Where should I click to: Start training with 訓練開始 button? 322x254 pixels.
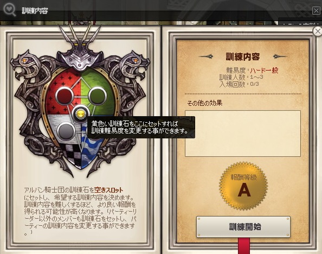click(x=243, y=227)
